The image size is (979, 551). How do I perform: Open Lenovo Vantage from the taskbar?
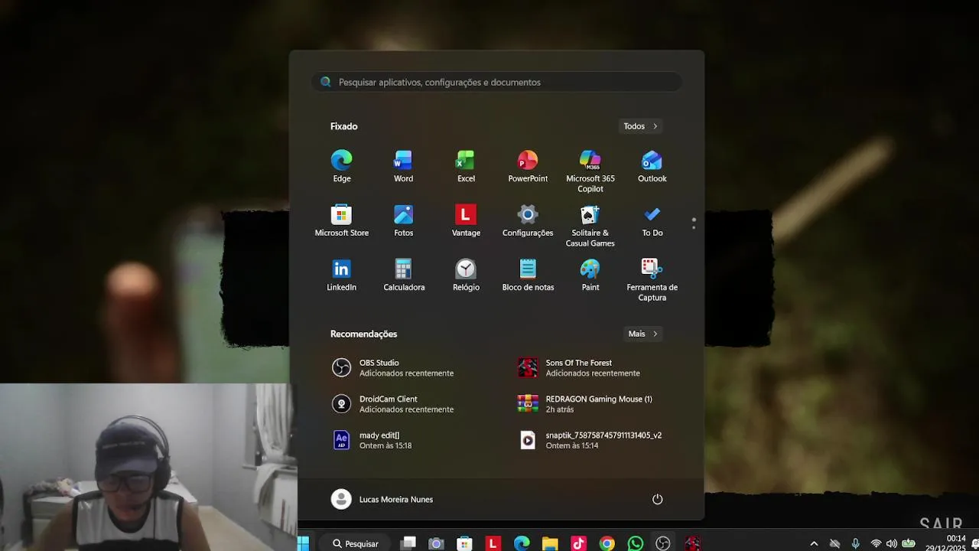coord(493,543)
